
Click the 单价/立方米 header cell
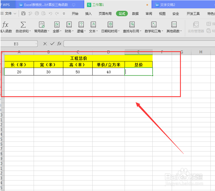[x=108, y=65]
